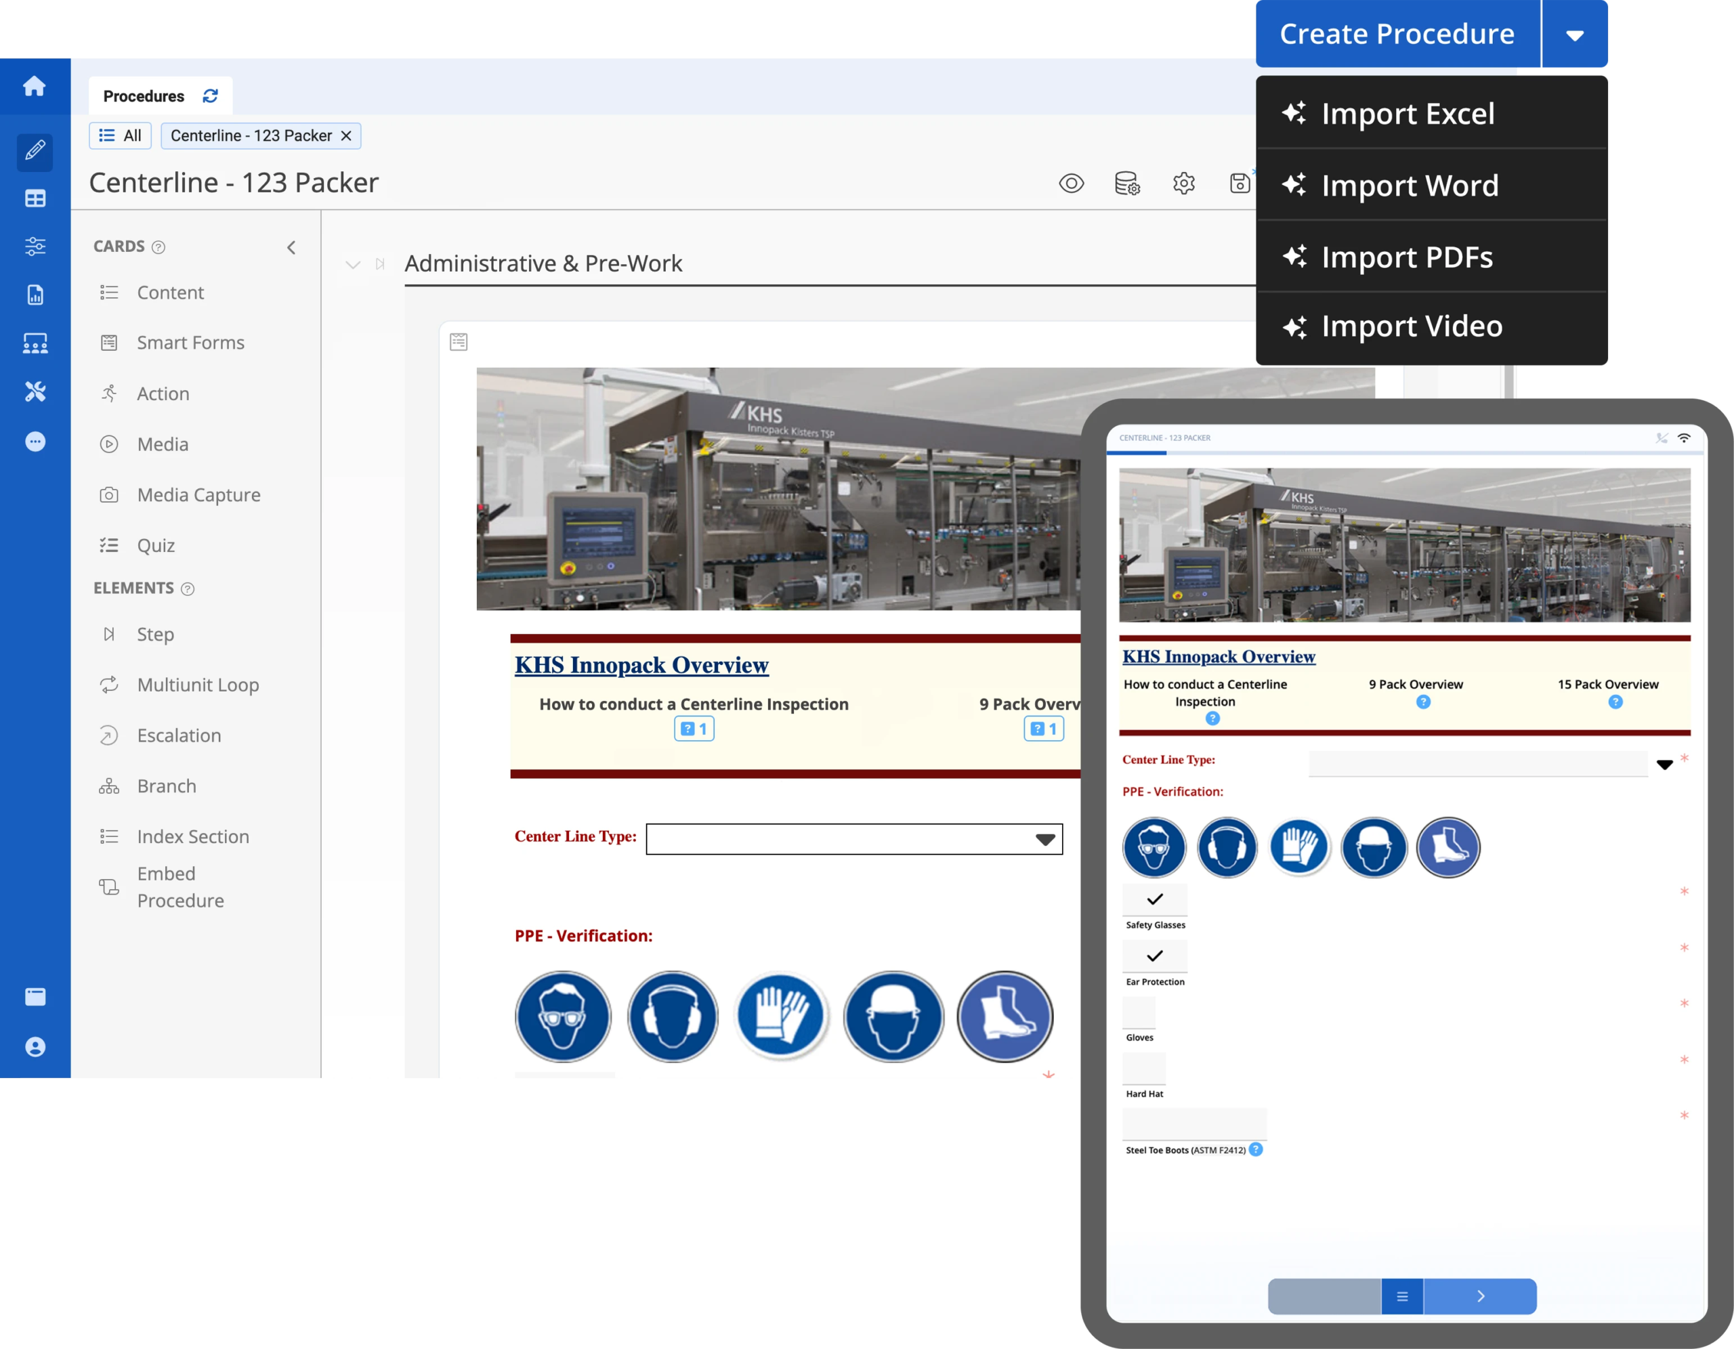This screenshot has width=1734, height=1349.
Task: Open preview with the eye icon
Action: tap(1072, 184)
